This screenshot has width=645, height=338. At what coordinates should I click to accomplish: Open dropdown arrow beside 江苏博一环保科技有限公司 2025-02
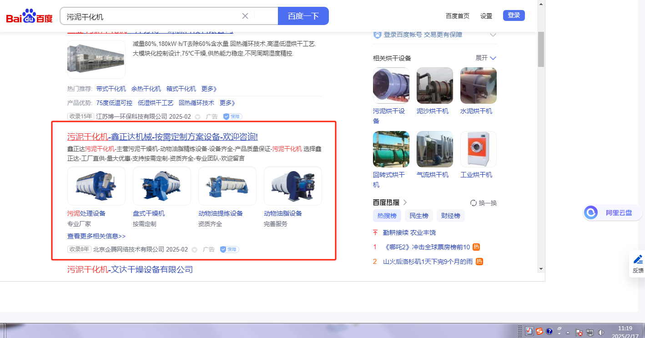point(197,116)
